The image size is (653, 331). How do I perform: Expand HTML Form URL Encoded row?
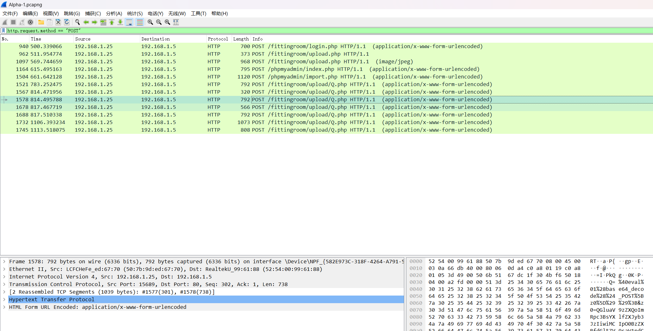point(4,307)
